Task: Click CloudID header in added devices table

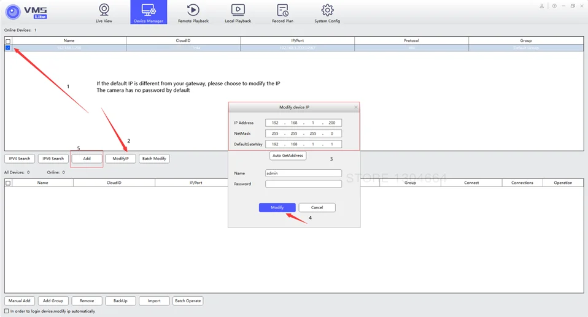Action: coord(114,183)
